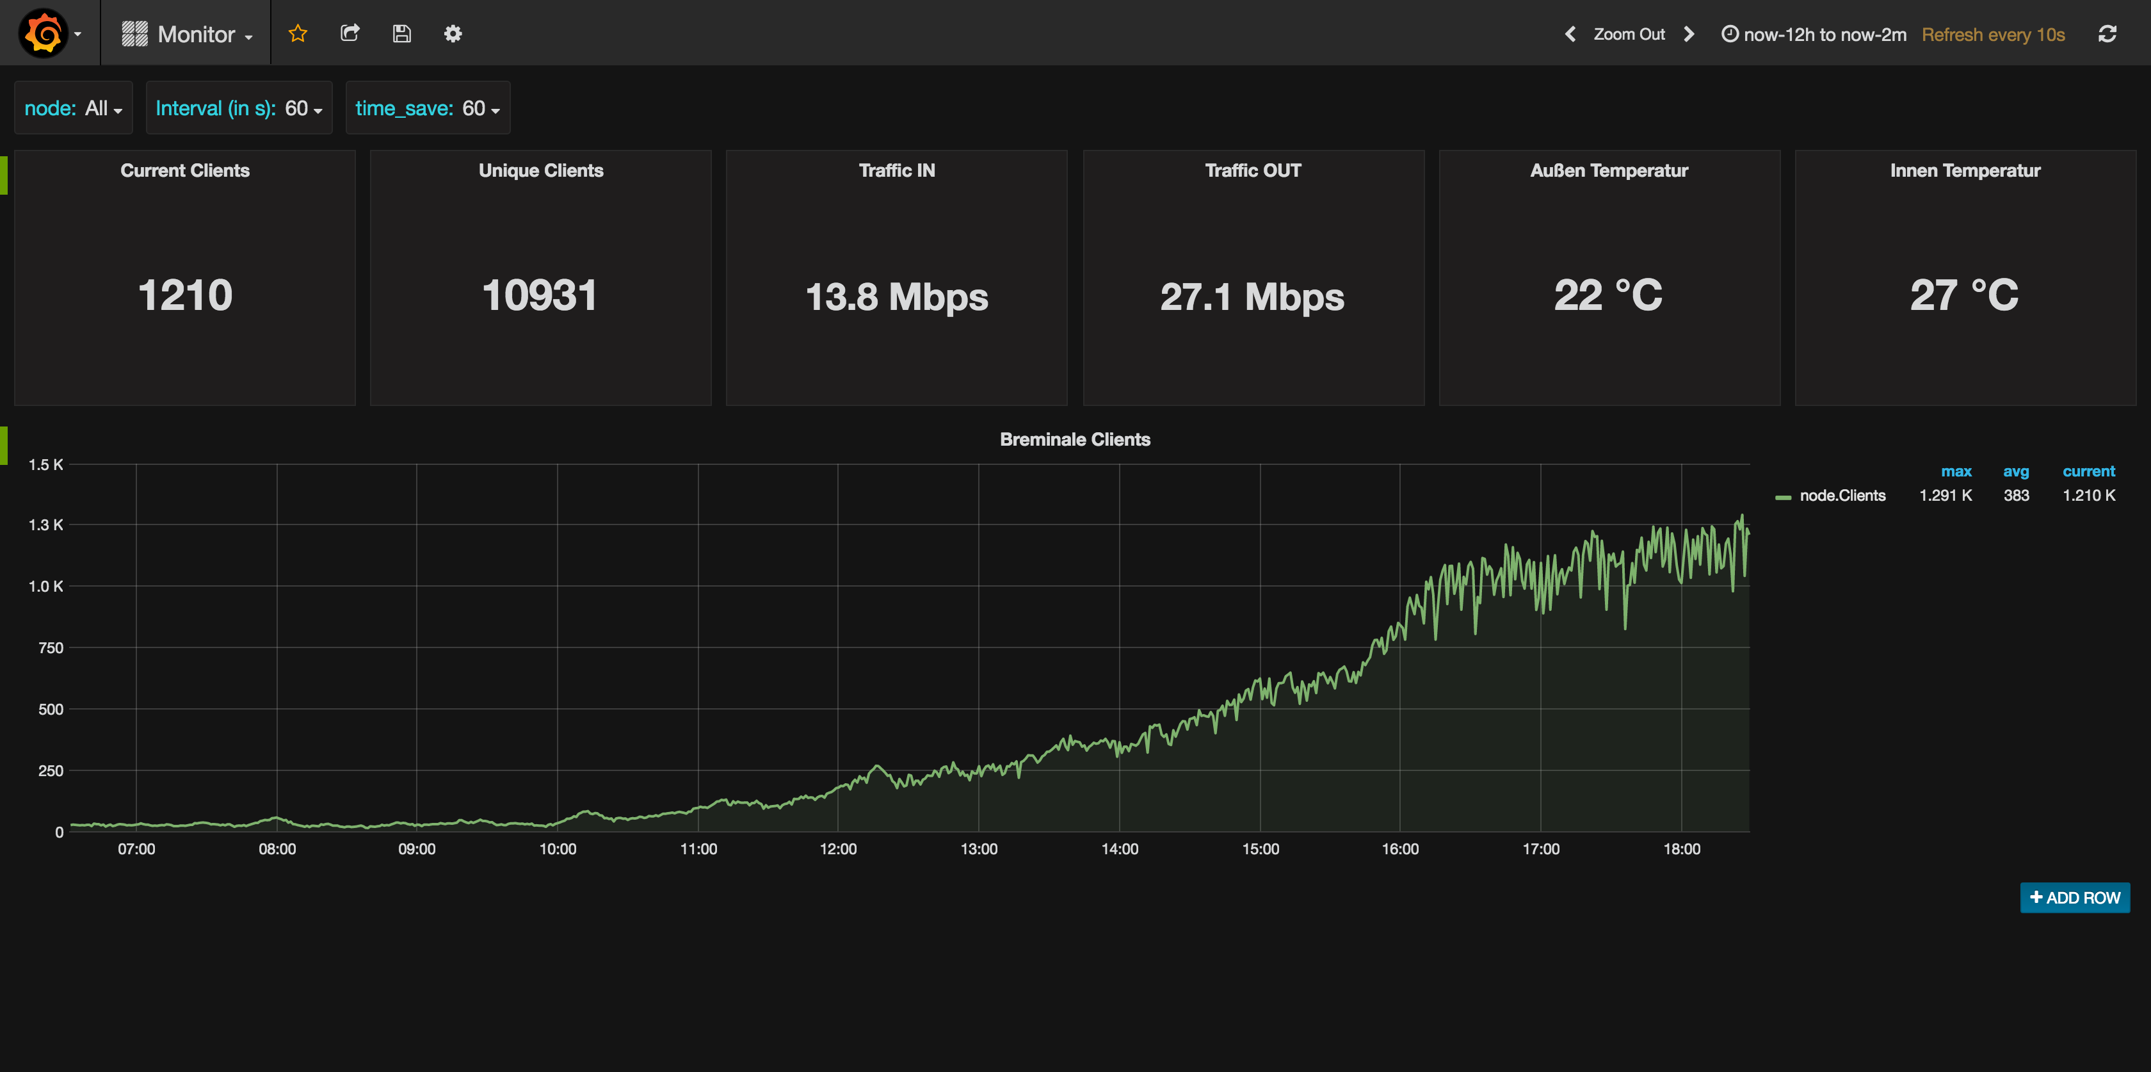Image resolution: width=2151 pixels, height=1072 pixels.
Task: Collapse the Breminale Clients row marker
Action: pyautogui.click(x=3, y=445)
